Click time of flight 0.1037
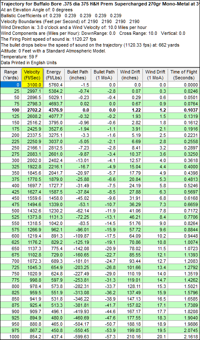Viewport: 200px width, 340px height. tap(184, 110)
